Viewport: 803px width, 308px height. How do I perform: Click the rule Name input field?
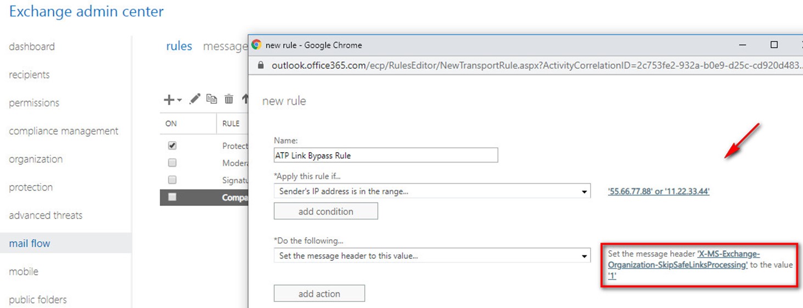pos(386,155)
